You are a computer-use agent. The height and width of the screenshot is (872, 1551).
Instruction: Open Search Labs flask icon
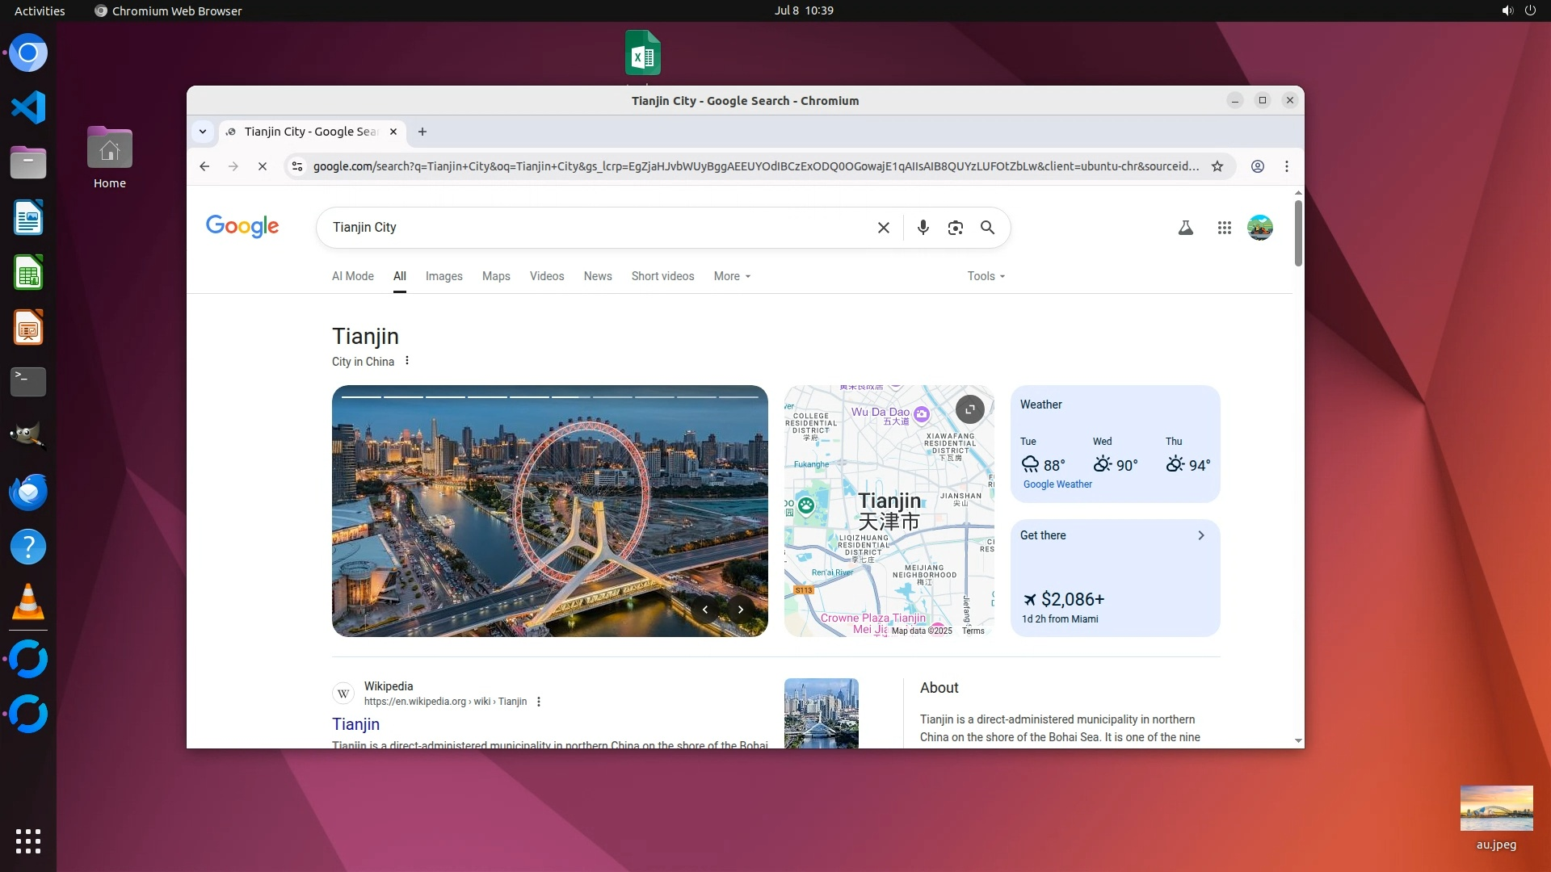1185,228
